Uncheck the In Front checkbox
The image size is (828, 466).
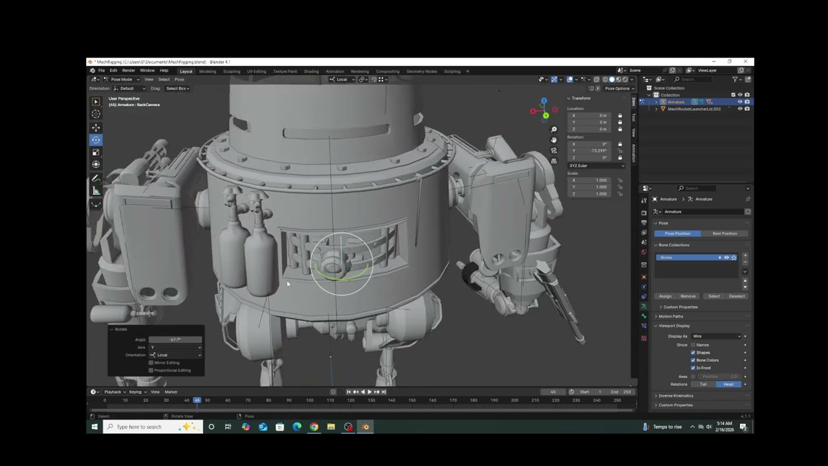(693, 368)
